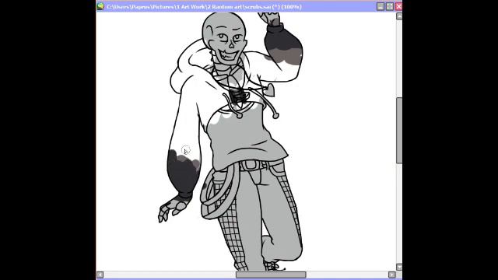The width and height of the screenshot is (498, 280).
Task: Click the vertical scrollbar down arrow
Action: [x=399, y=267]
